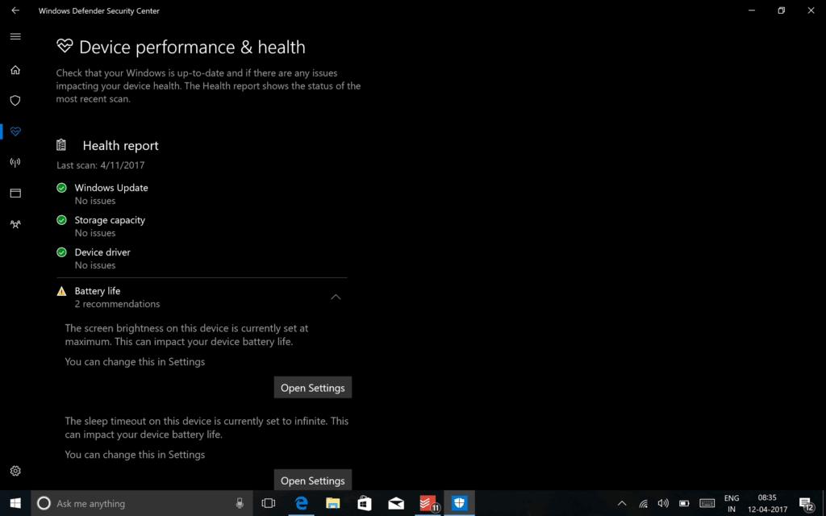Open the Windows Start menu

15,503
